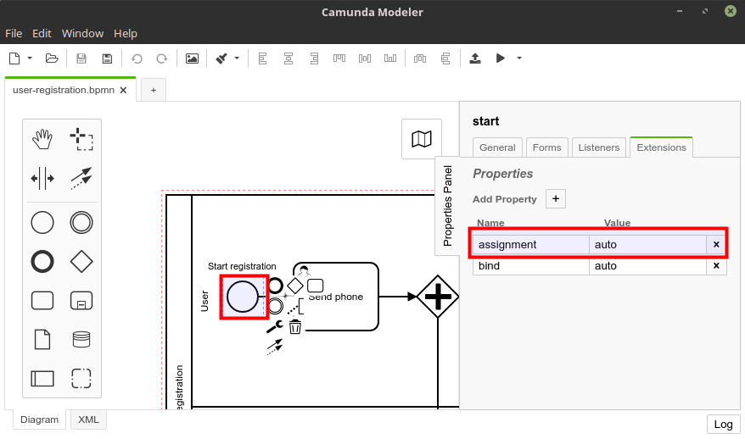Activate the global connect tool in palette
Image resolution: width=745 pixels, height=439 pixels.
(81, 179)
